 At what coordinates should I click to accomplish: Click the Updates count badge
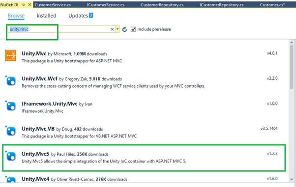click(x=91, y=15)
